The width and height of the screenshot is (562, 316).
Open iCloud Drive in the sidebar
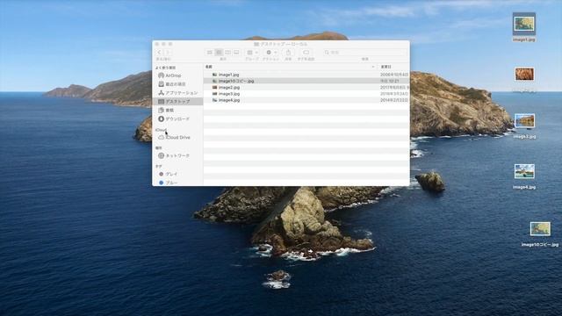177,137
